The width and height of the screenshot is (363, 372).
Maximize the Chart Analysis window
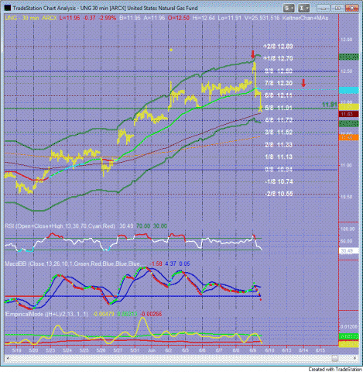click(337, 9)
